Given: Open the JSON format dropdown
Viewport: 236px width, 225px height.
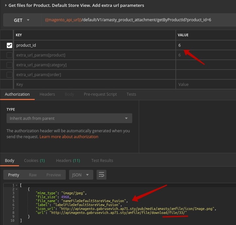Looking at the screenshot, I should tap(81, 175).
